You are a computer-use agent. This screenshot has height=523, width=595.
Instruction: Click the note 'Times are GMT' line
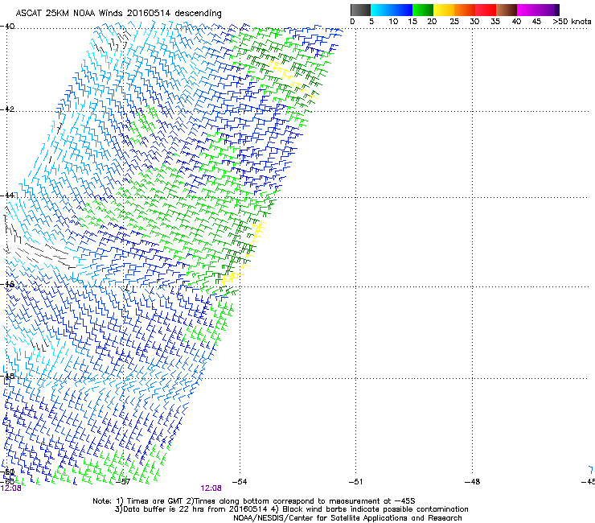(x=254, y=501)
